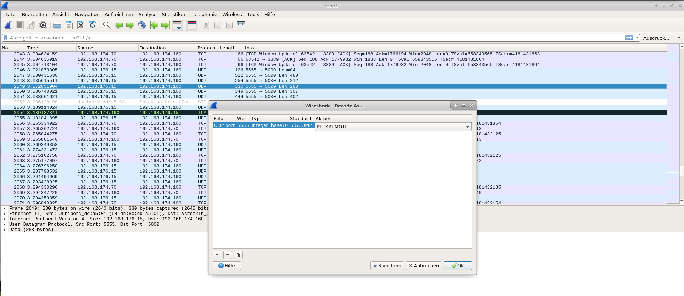
Task: Open the Aufzeichnen menu
Action: 119,15
